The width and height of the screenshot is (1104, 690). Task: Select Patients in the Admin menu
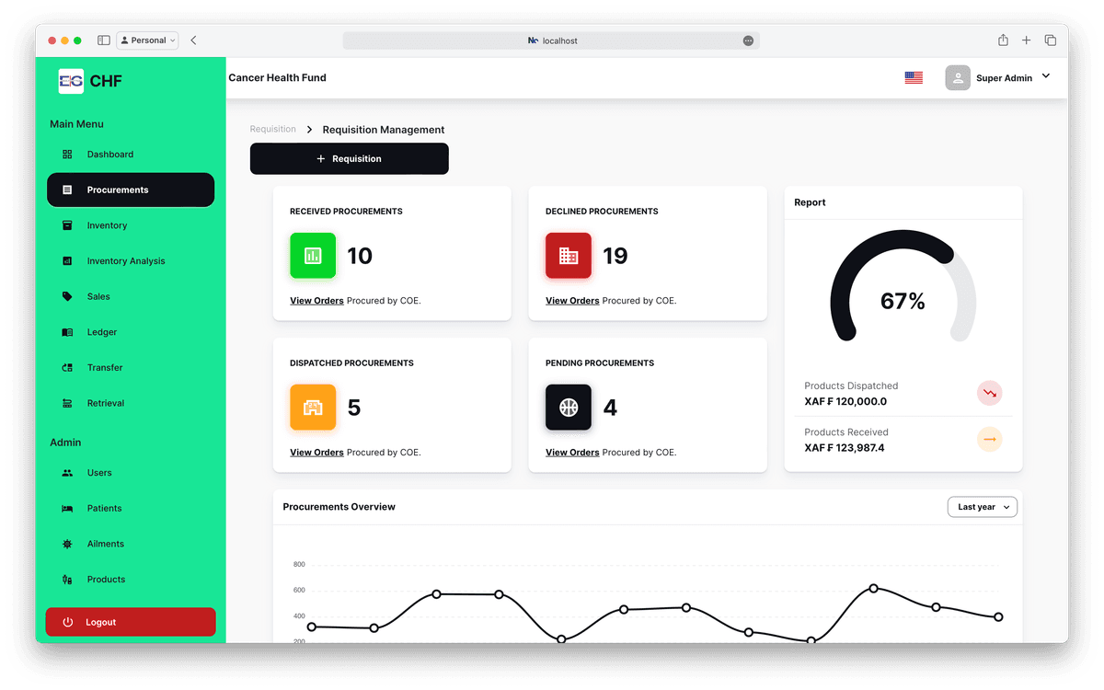[104, 508]
